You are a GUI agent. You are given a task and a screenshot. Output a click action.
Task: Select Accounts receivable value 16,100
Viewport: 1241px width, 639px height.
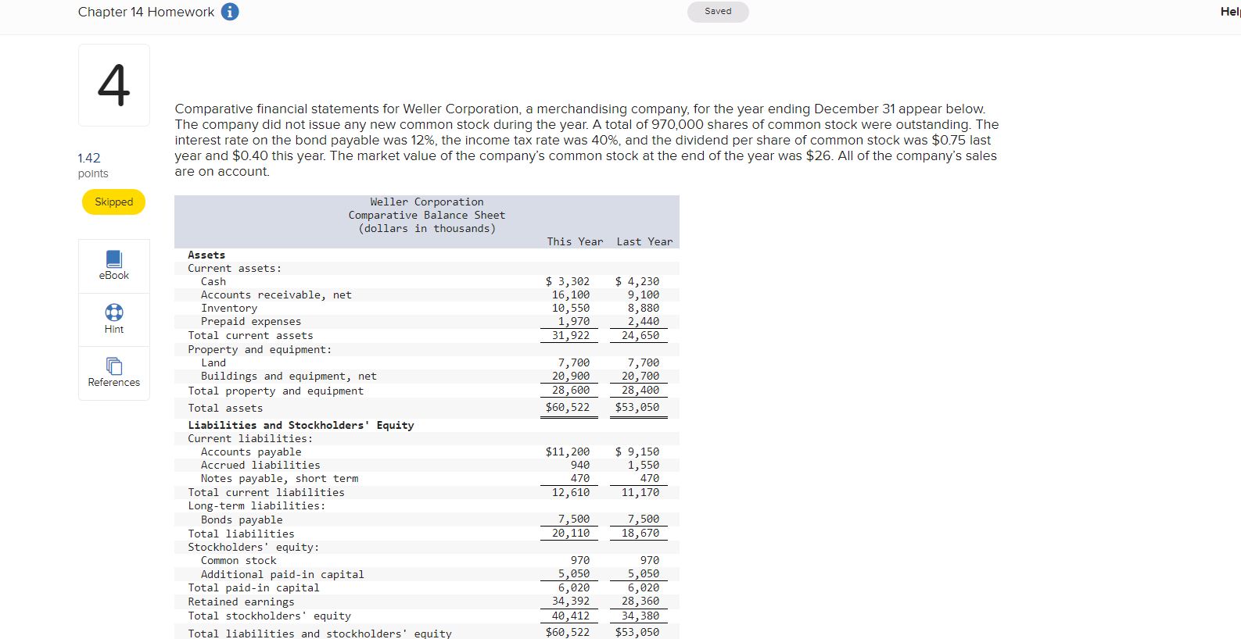pyautogui.click(x=571, y=295)
